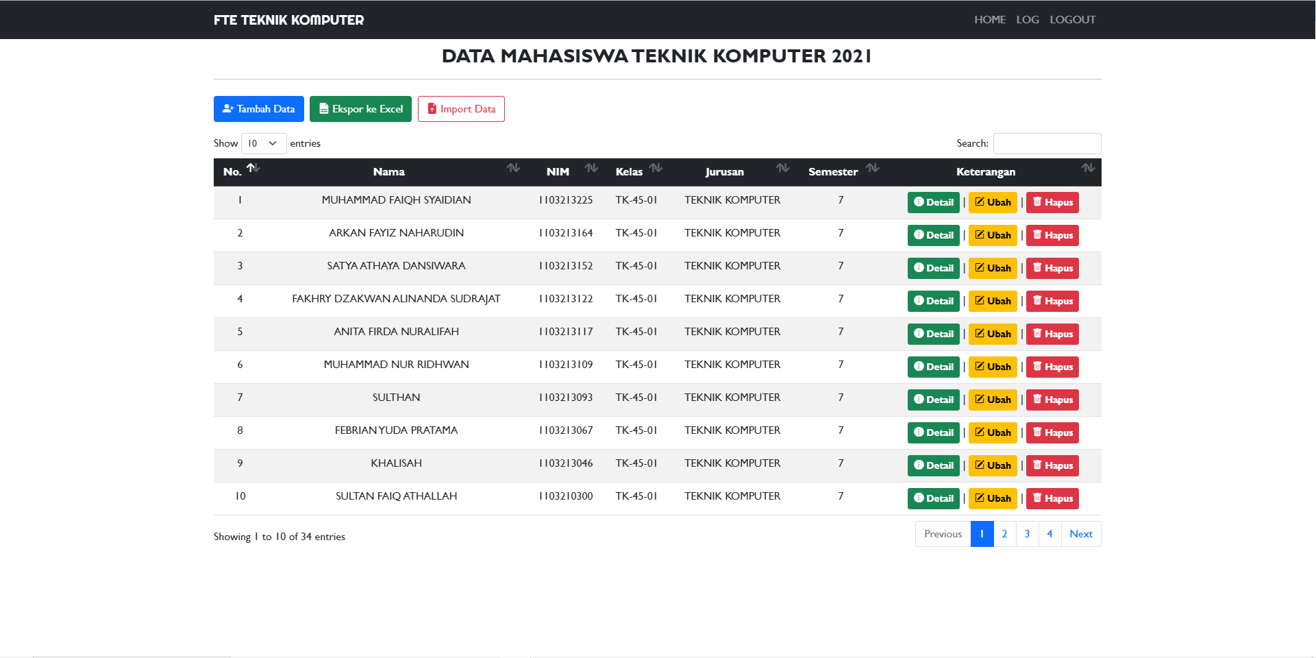The image size is (1316, 658).
Task: Go to the LOG menu item
Action: (x=1027, y=20)
